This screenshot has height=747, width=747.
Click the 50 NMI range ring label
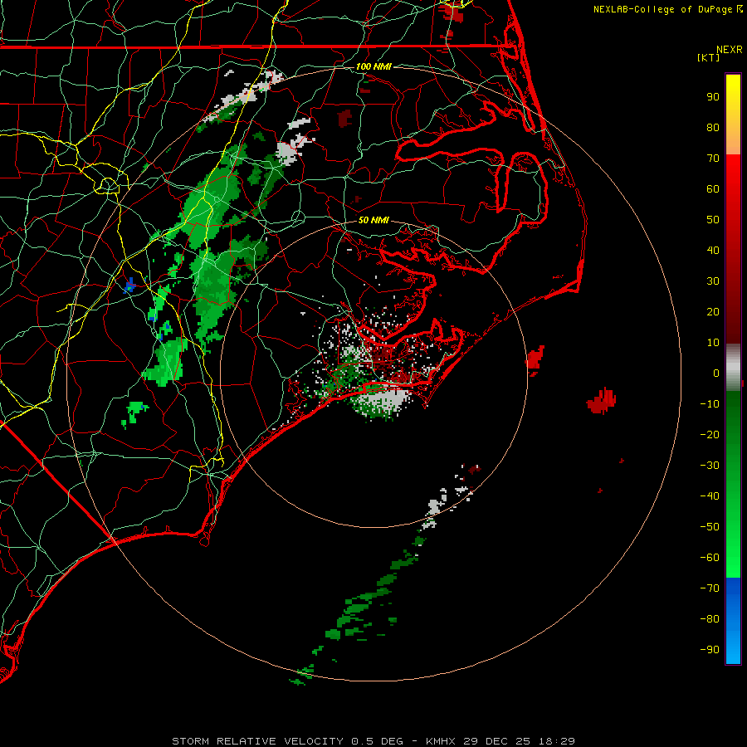[373, 220]
